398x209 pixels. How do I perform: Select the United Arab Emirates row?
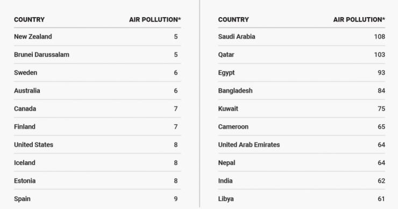click(302, 145)
